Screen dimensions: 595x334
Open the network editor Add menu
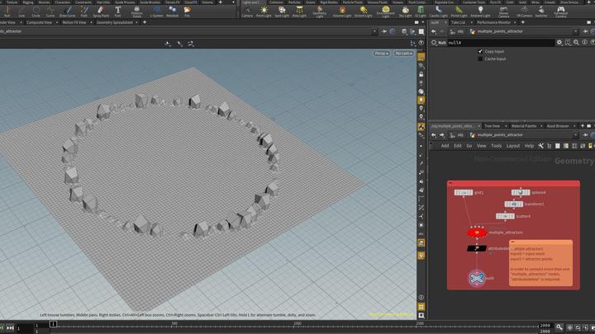(445, 146)
